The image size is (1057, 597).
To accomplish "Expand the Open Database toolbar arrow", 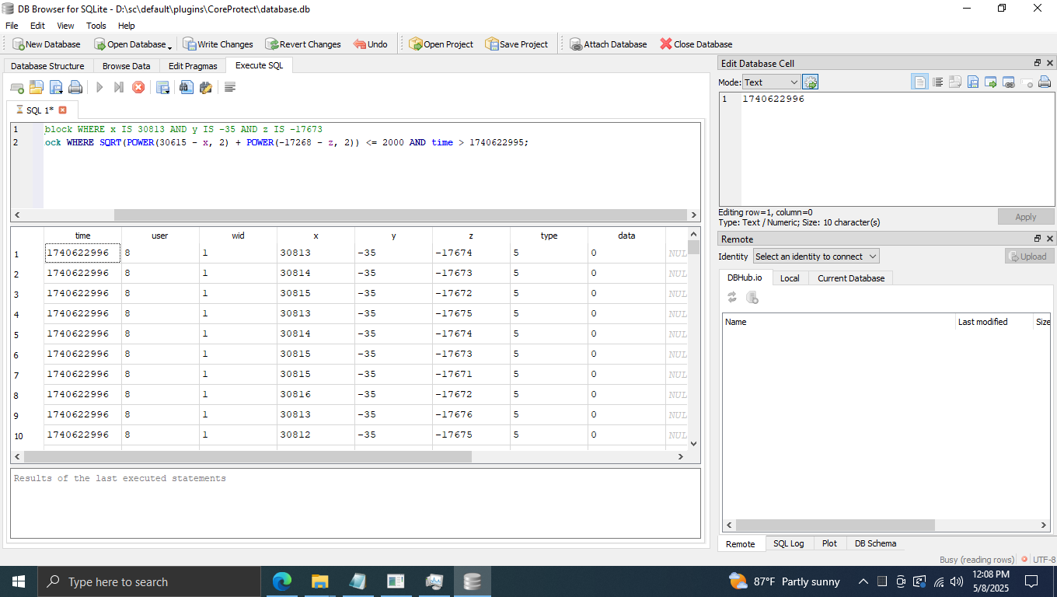I will [169, 46].
